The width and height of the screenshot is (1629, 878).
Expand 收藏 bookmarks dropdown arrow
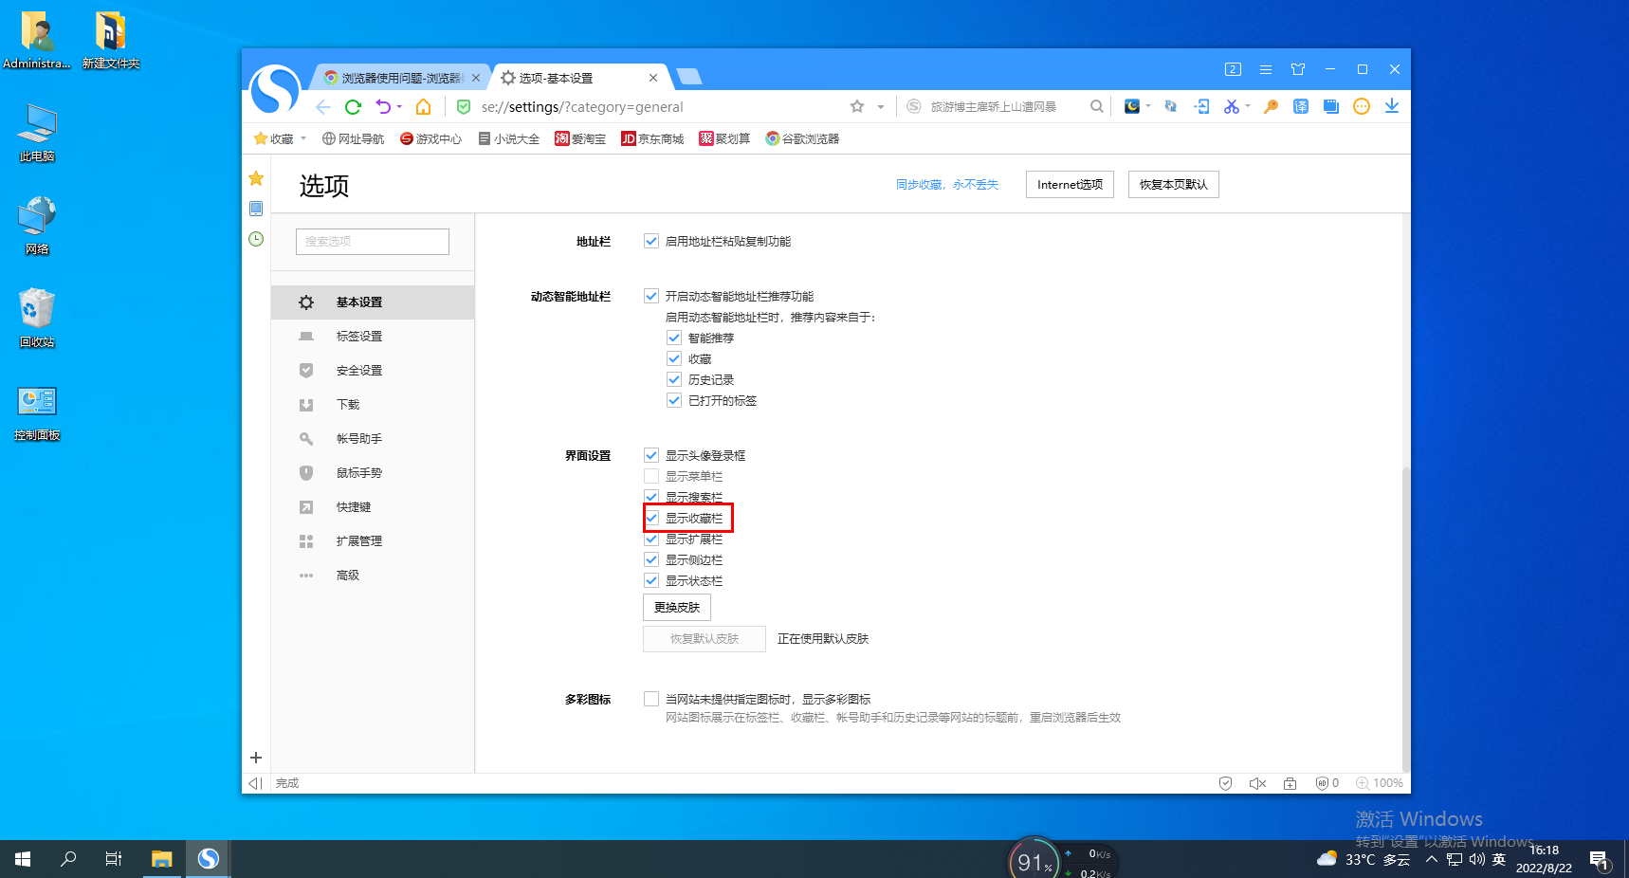click(x=303, y=138)
